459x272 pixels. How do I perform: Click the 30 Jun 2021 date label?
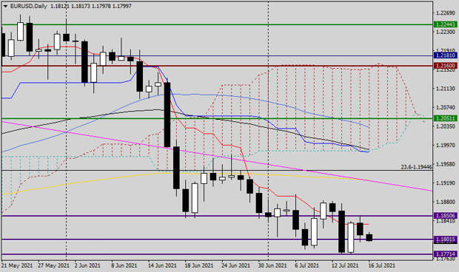click(x=272, y=265)
